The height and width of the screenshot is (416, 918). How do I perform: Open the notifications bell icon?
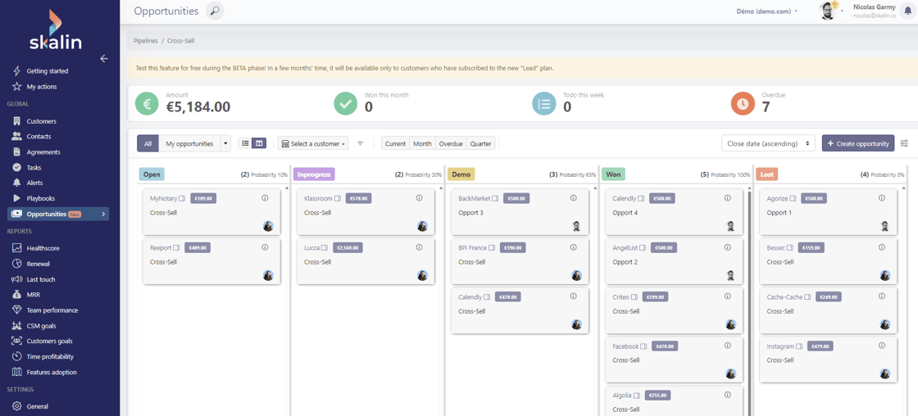click(907, 11)
